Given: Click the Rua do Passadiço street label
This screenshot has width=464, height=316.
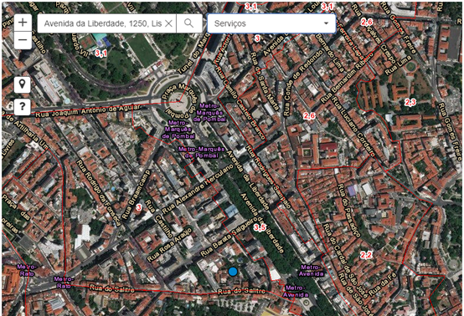Looking at the screenshot, I should click(349, 211).
